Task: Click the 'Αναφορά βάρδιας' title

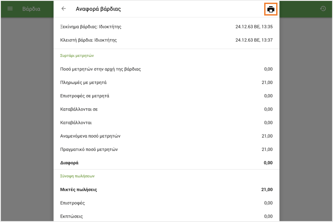Action: (x=98, y=9)
